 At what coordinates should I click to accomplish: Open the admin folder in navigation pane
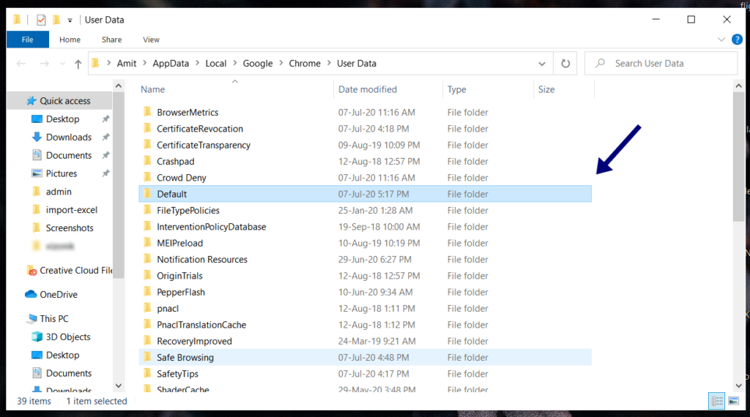pyautogui.click(x=59, y=192)
